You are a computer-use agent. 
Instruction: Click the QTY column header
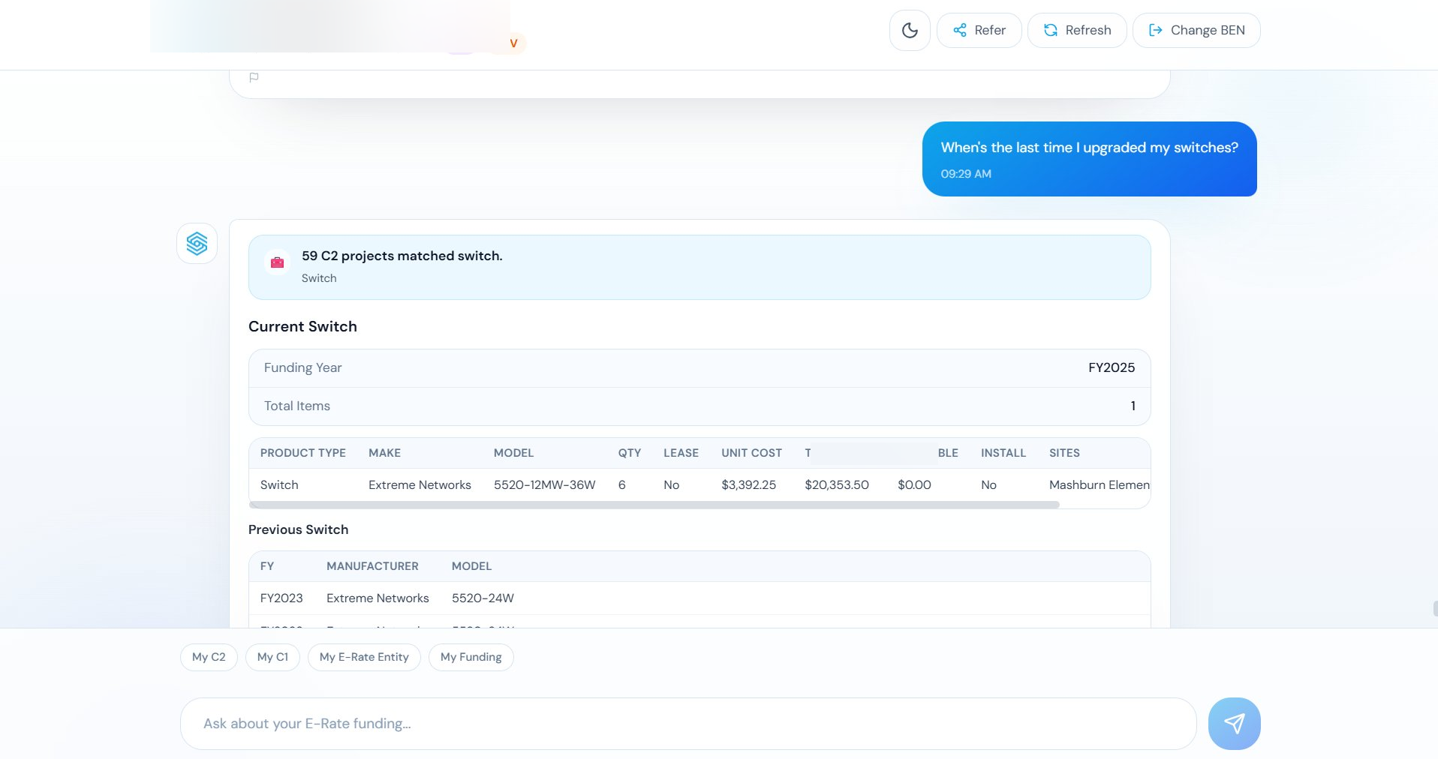click(629, 453)
